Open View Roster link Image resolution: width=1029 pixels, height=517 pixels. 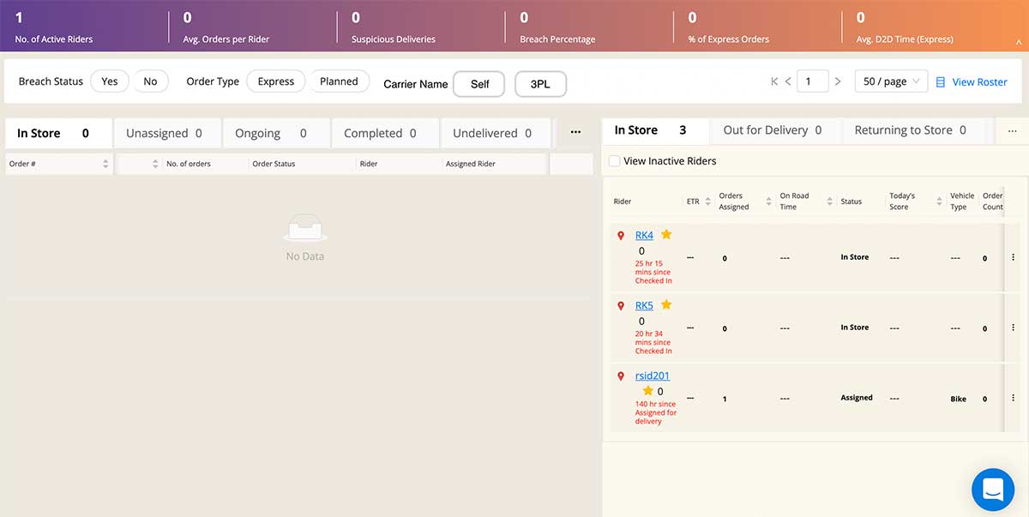tap(979, 82)
